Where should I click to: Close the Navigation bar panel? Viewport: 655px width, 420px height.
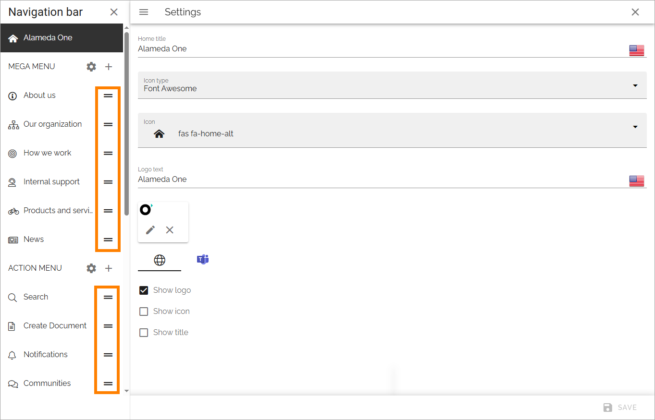coord(114,12)
